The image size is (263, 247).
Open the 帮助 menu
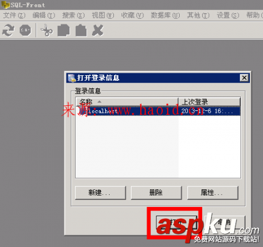254,15
